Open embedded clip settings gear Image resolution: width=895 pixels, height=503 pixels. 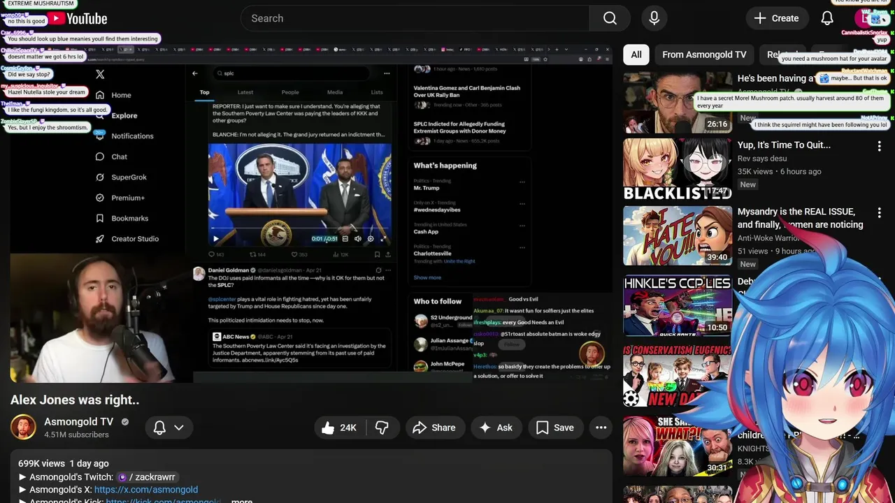[x=371, y=238]
